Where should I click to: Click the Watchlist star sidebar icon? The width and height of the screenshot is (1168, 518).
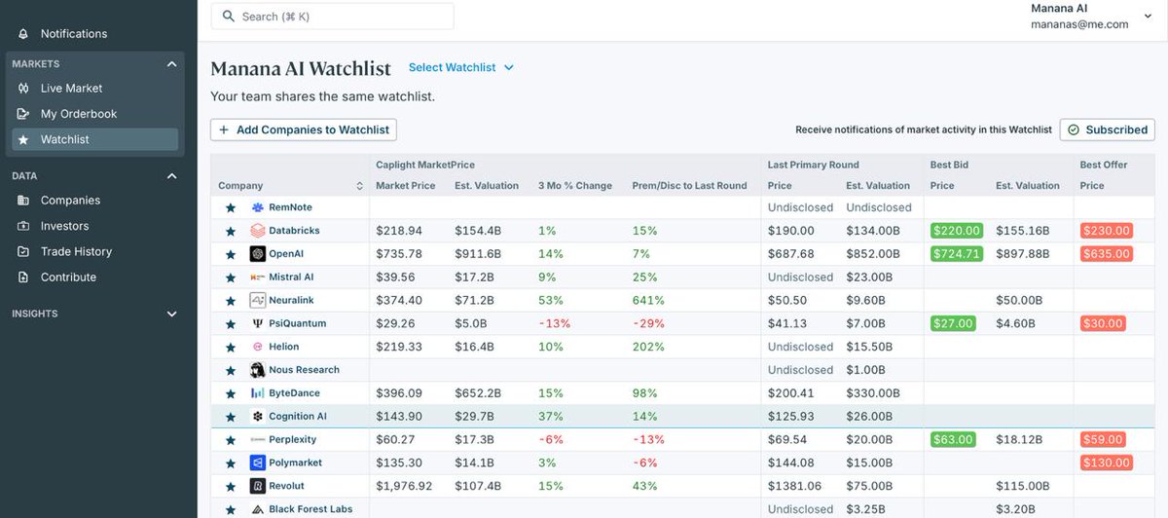[23, 139]
